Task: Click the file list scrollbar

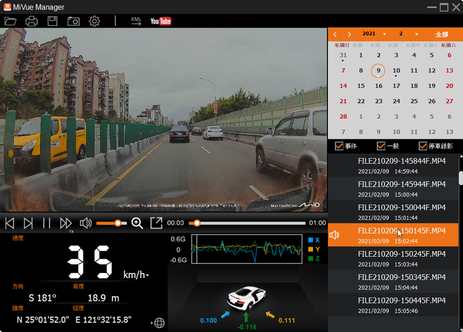Action: point(460,178)
